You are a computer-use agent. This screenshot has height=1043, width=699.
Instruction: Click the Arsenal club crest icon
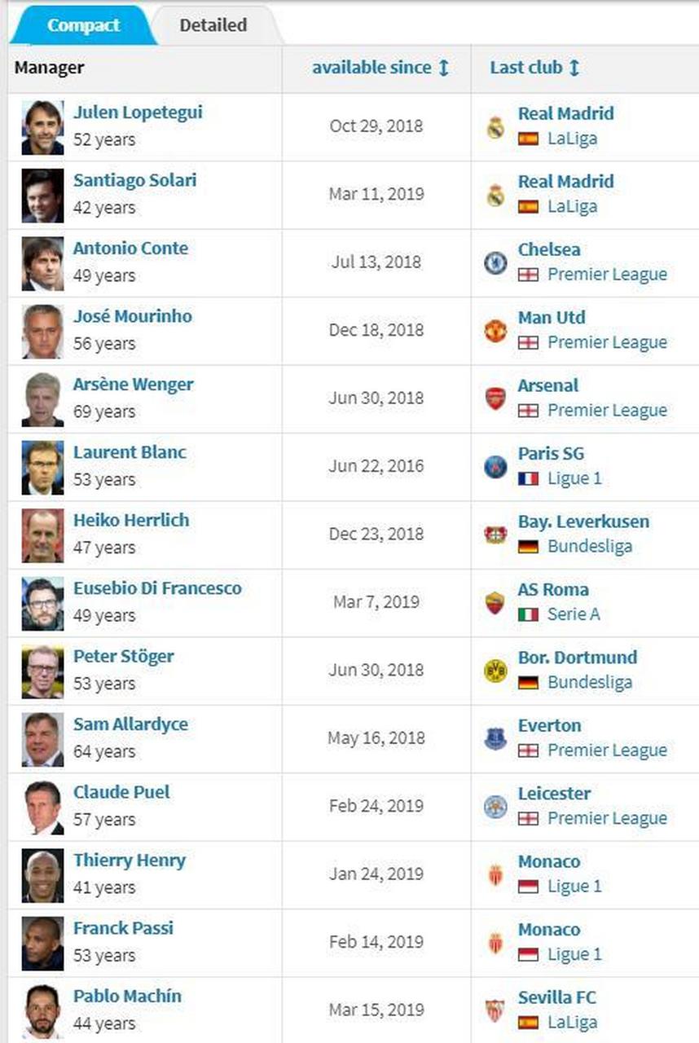[495, 398]
